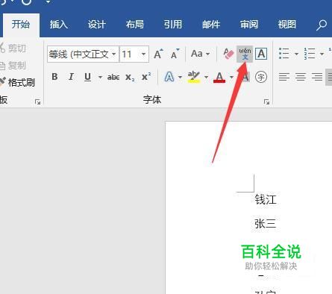
Task: Open font group dialog launcher
Action: (266, 101)
